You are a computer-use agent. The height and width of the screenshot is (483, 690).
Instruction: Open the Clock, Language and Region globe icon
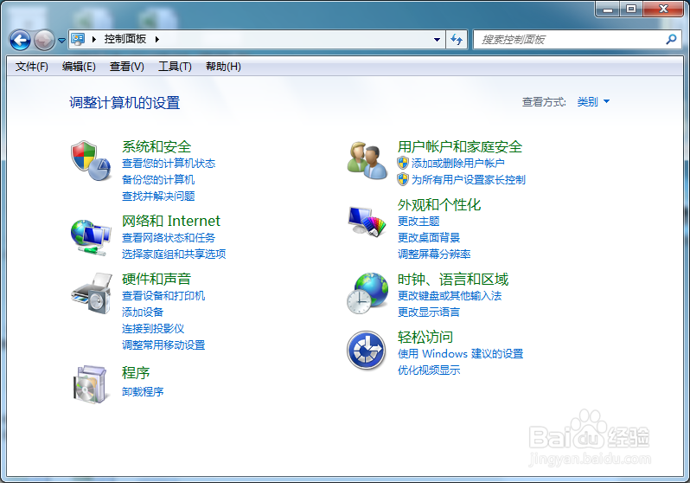(367, 293)
